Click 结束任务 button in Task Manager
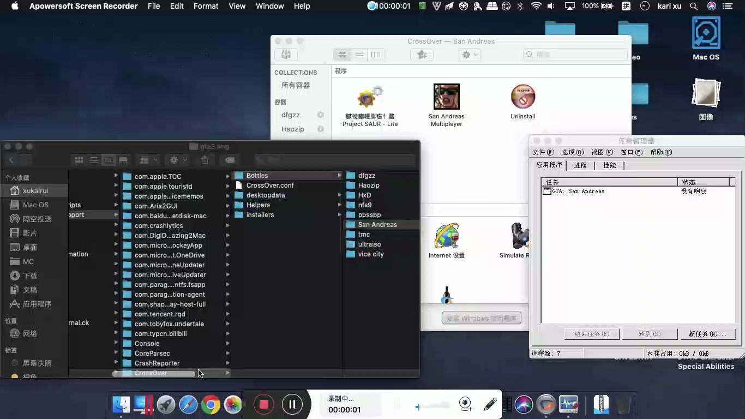 pos(592,334)
